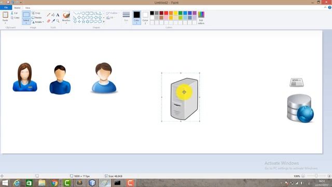Viewport: 332px width, 187px height.
Task: Open File Explorer from taskbar
Action: 42,183
